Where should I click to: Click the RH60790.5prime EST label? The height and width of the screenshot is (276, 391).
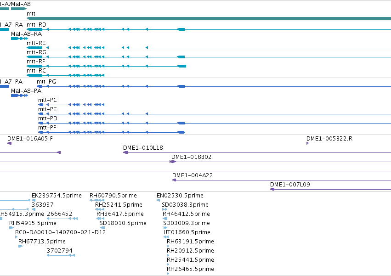113,196
